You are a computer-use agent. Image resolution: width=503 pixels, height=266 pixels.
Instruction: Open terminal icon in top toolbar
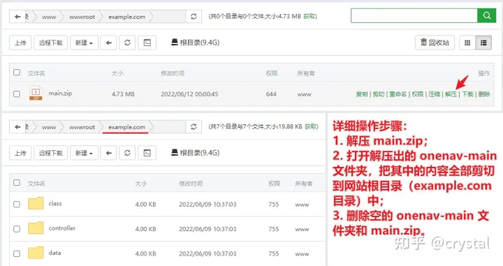147,43
